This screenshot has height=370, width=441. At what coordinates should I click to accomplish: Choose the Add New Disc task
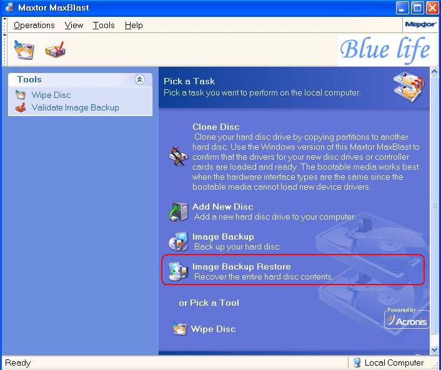(222, 207)
